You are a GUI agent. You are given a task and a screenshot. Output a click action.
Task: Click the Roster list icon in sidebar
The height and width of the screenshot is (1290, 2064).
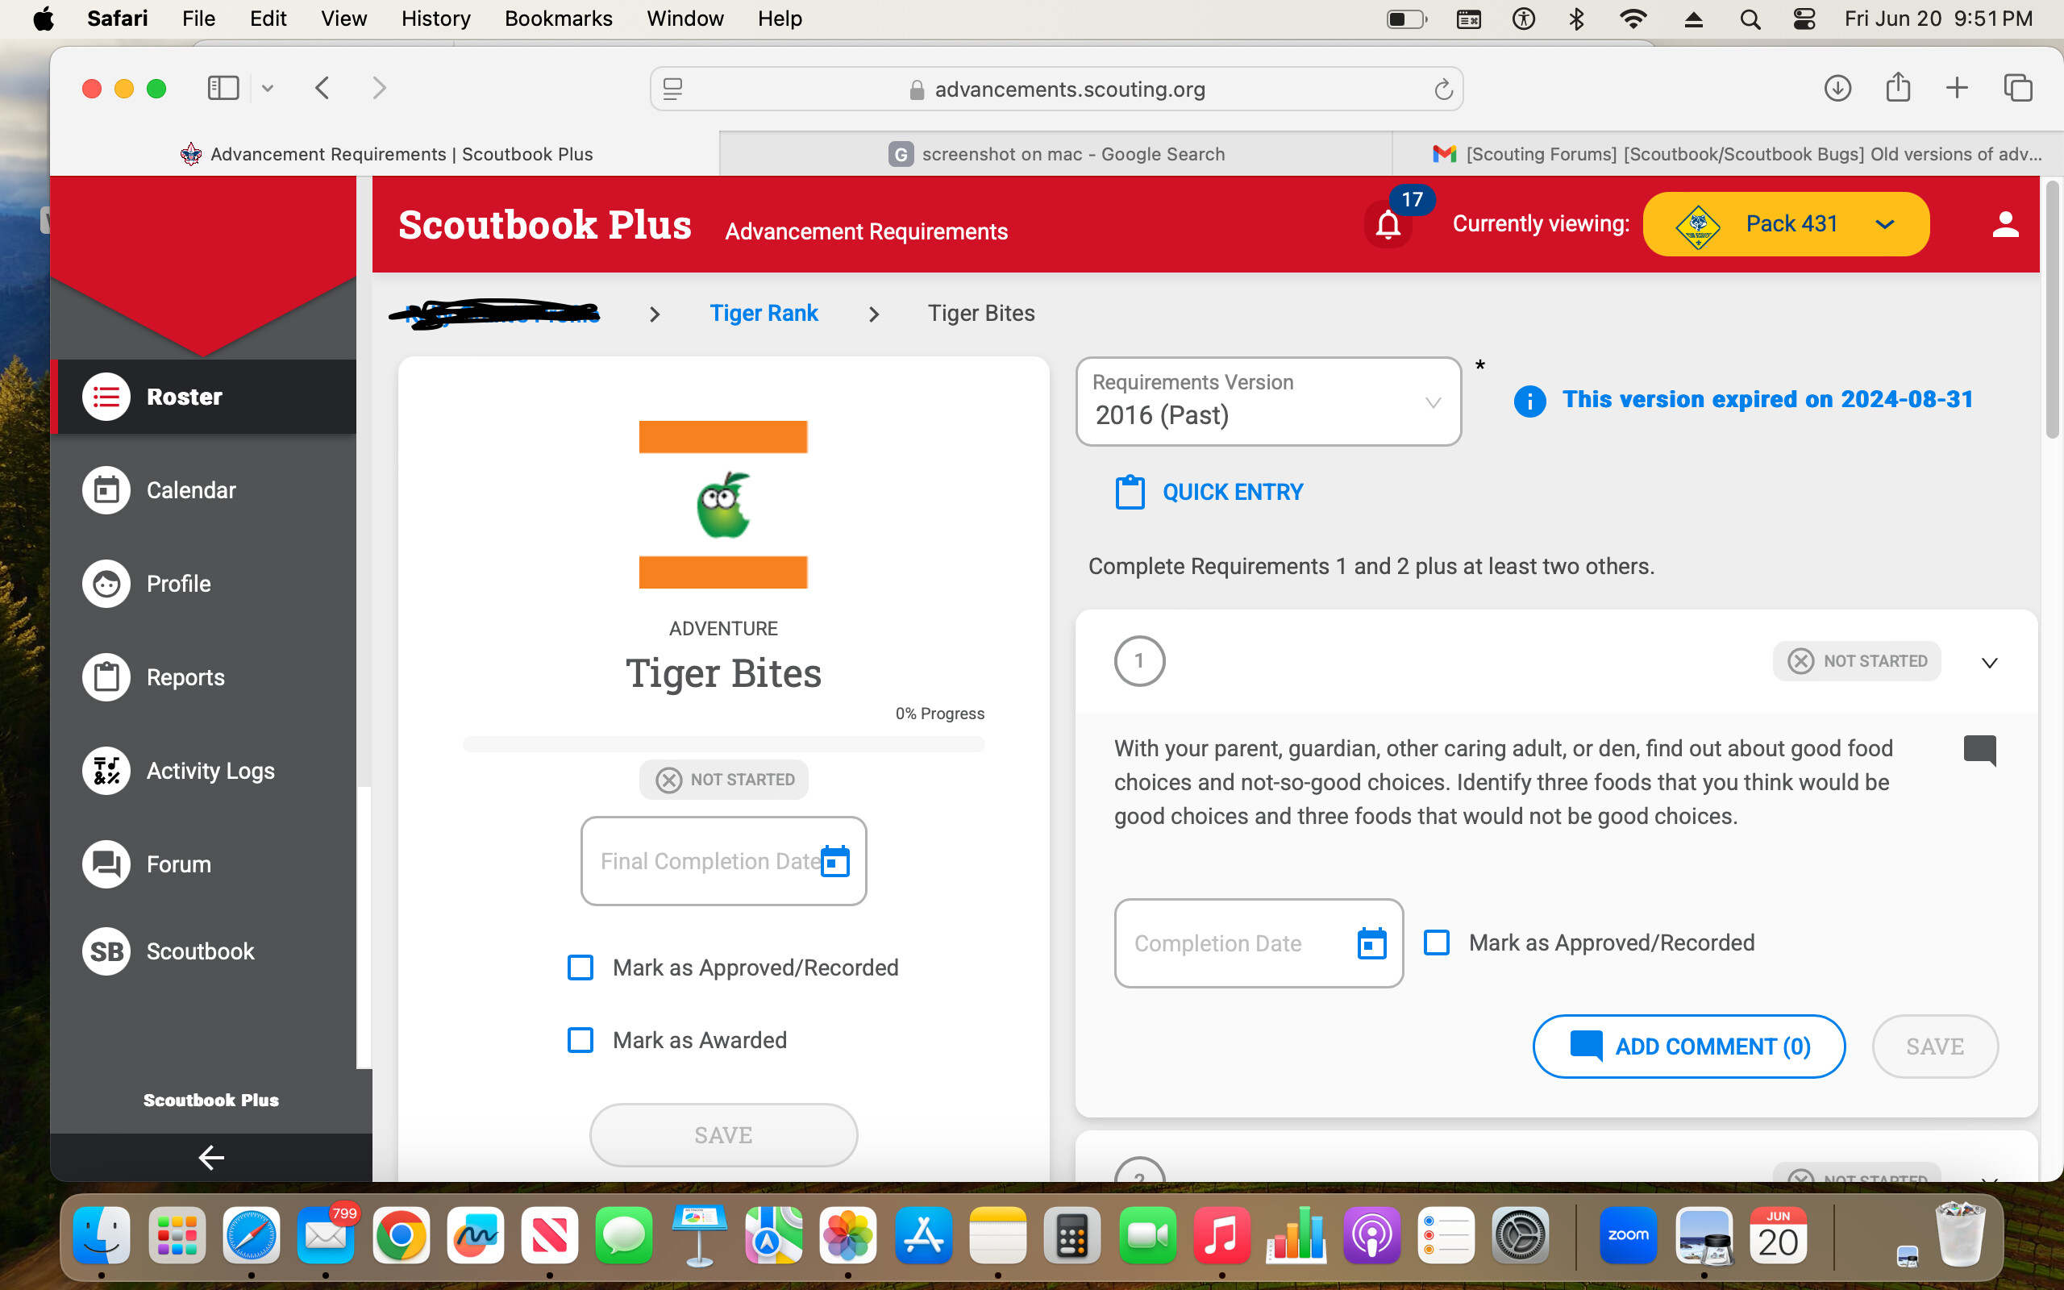[x=106, y=397]
